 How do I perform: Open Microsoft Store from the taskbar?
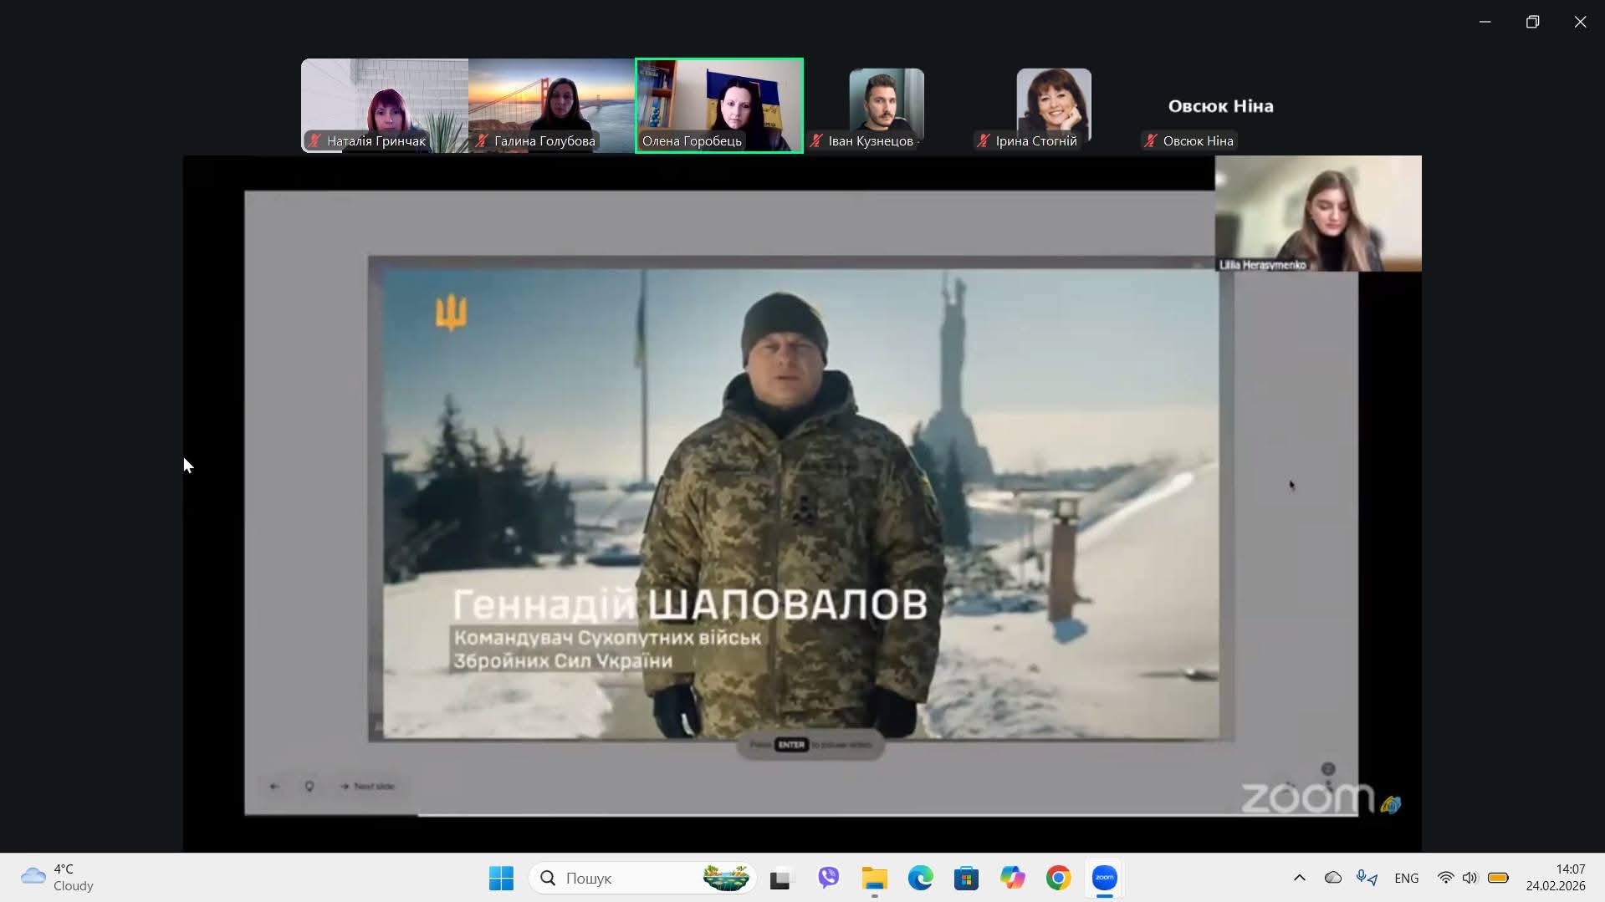pyautogui.click(x=966, y=878)
